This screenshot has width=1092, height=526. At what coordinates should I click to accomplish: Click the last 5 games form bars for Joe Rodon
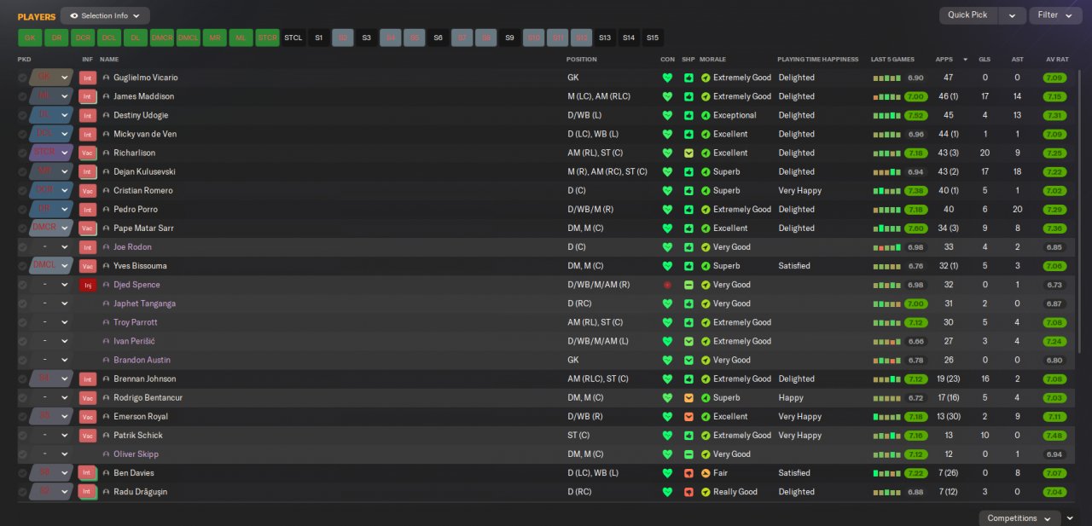[x=886, y=247]
